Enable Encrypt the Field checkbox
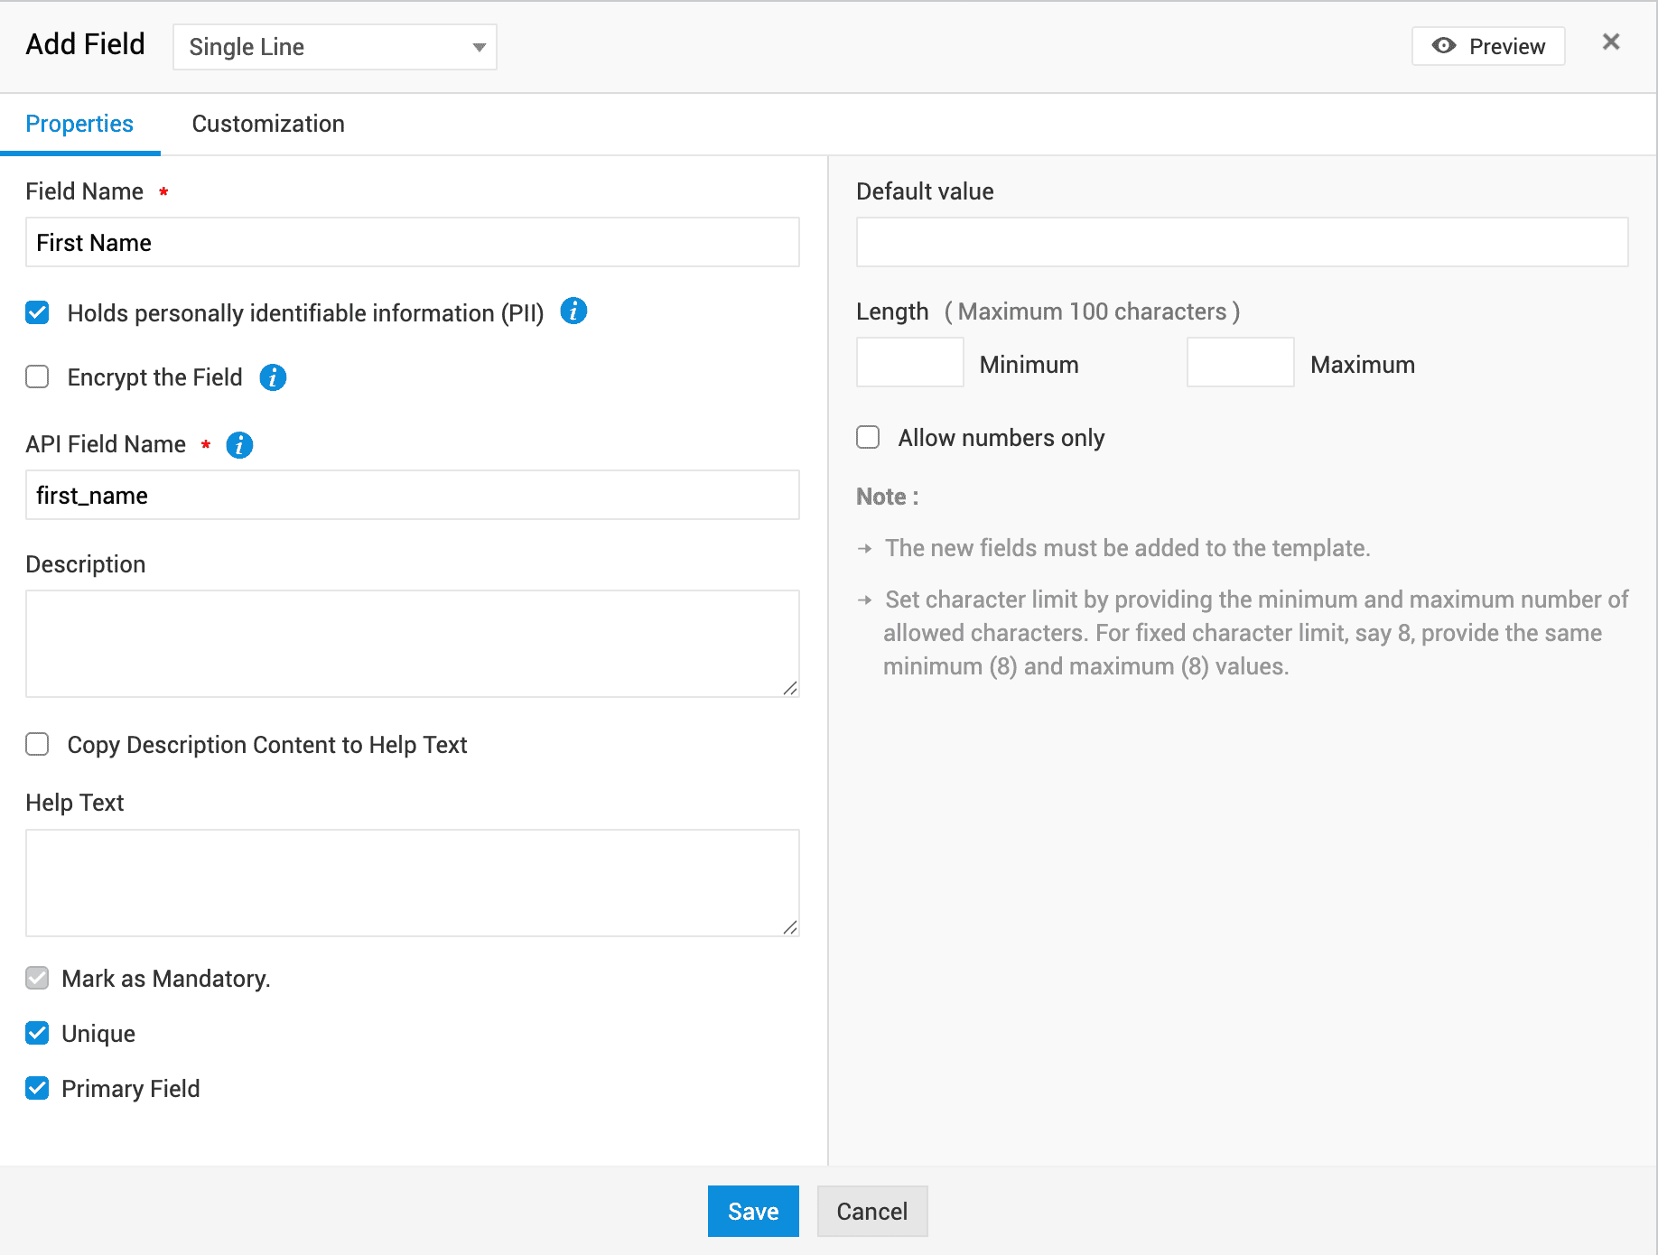Screen dimensions: 1658x1255 (37, 376)
